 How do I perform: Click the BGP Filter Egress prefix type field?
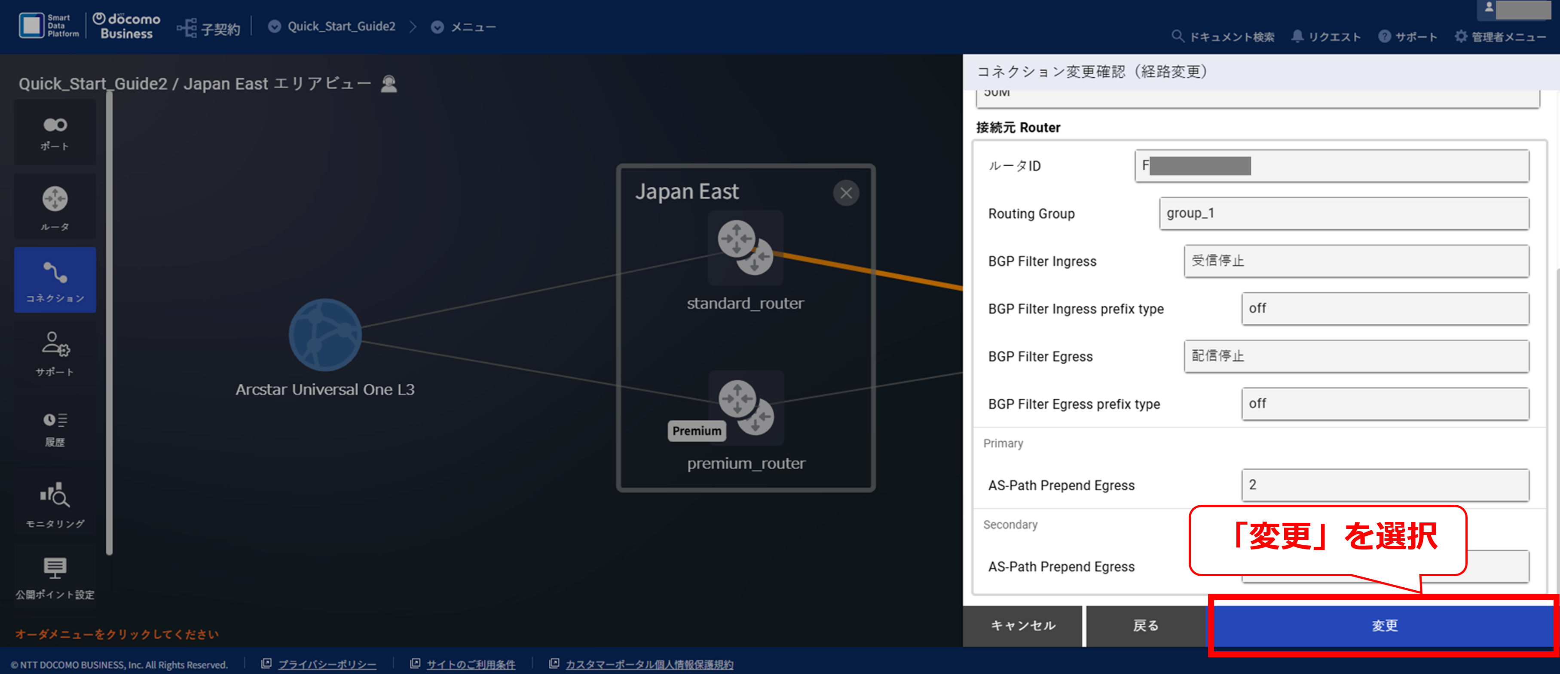pos(1385,404)
